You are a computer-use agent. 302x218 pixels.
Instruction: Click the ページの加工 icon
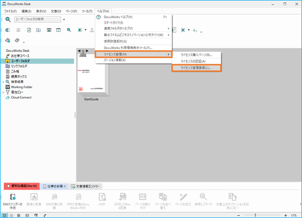click(x=183, y=197)
